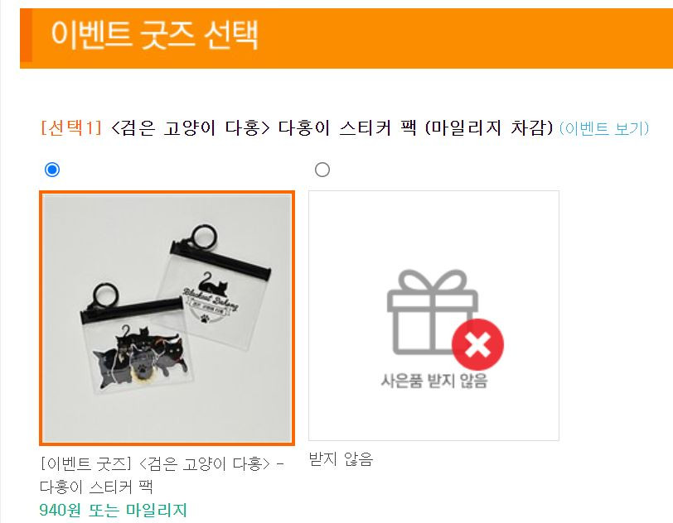The height and width of the screenshot is (523, 673).
Task: Click the 받지 않음 label under the image
Action: click(x=341, y=459)
